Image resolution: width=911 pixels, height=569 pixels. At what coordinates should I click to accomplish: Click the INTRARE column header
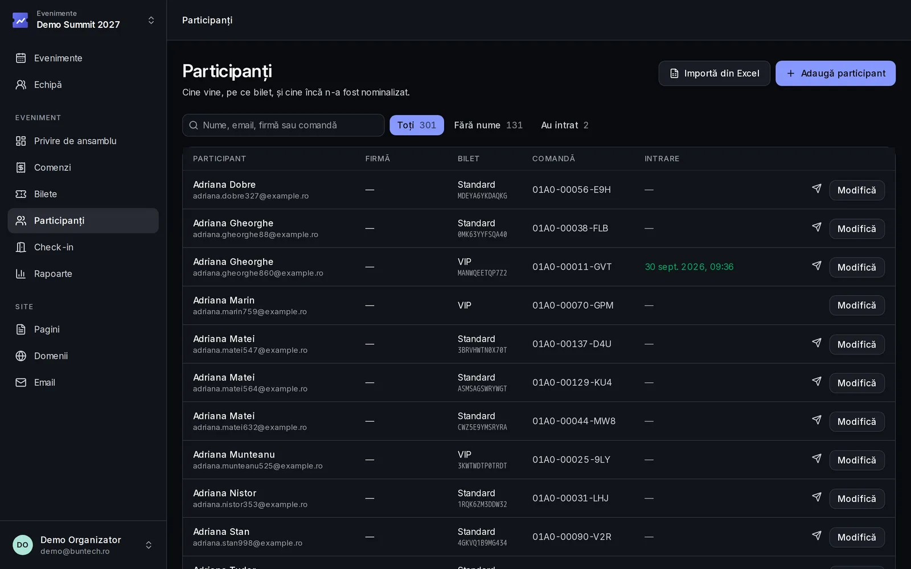click(x=662, y=159)
